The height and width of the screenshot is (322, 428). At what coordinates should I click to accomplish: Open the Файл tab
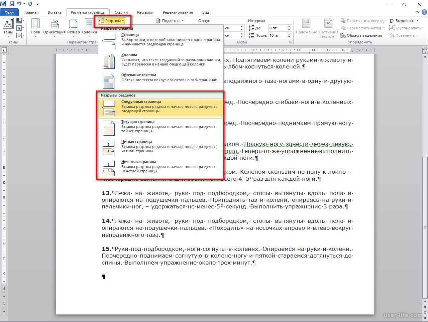click(9, 12)
